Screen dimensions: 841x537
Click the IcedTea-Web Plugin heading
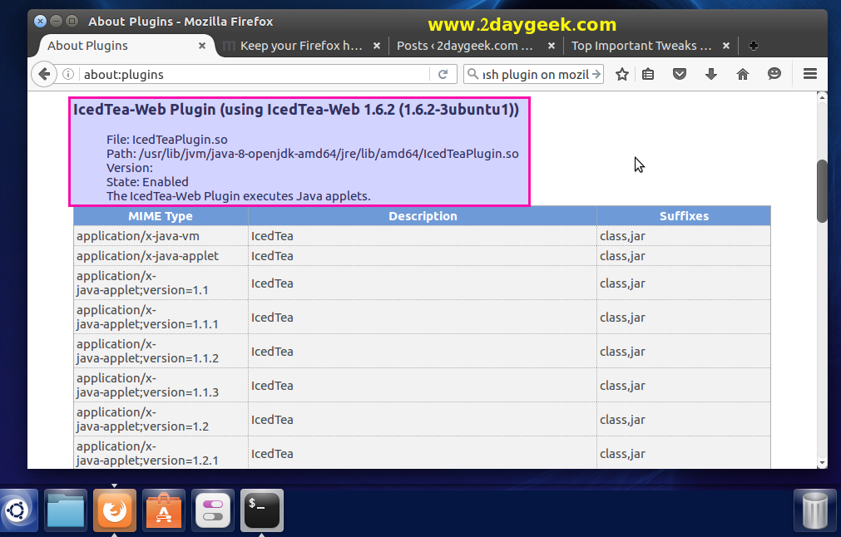pyautogui.click(x=296, y=110)
